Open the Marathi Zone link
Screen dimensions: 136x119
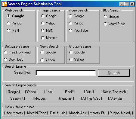click(x=37, y=113)
